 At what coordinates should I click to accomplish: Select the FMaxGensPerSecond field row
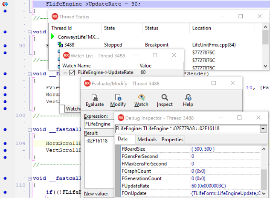190,164
